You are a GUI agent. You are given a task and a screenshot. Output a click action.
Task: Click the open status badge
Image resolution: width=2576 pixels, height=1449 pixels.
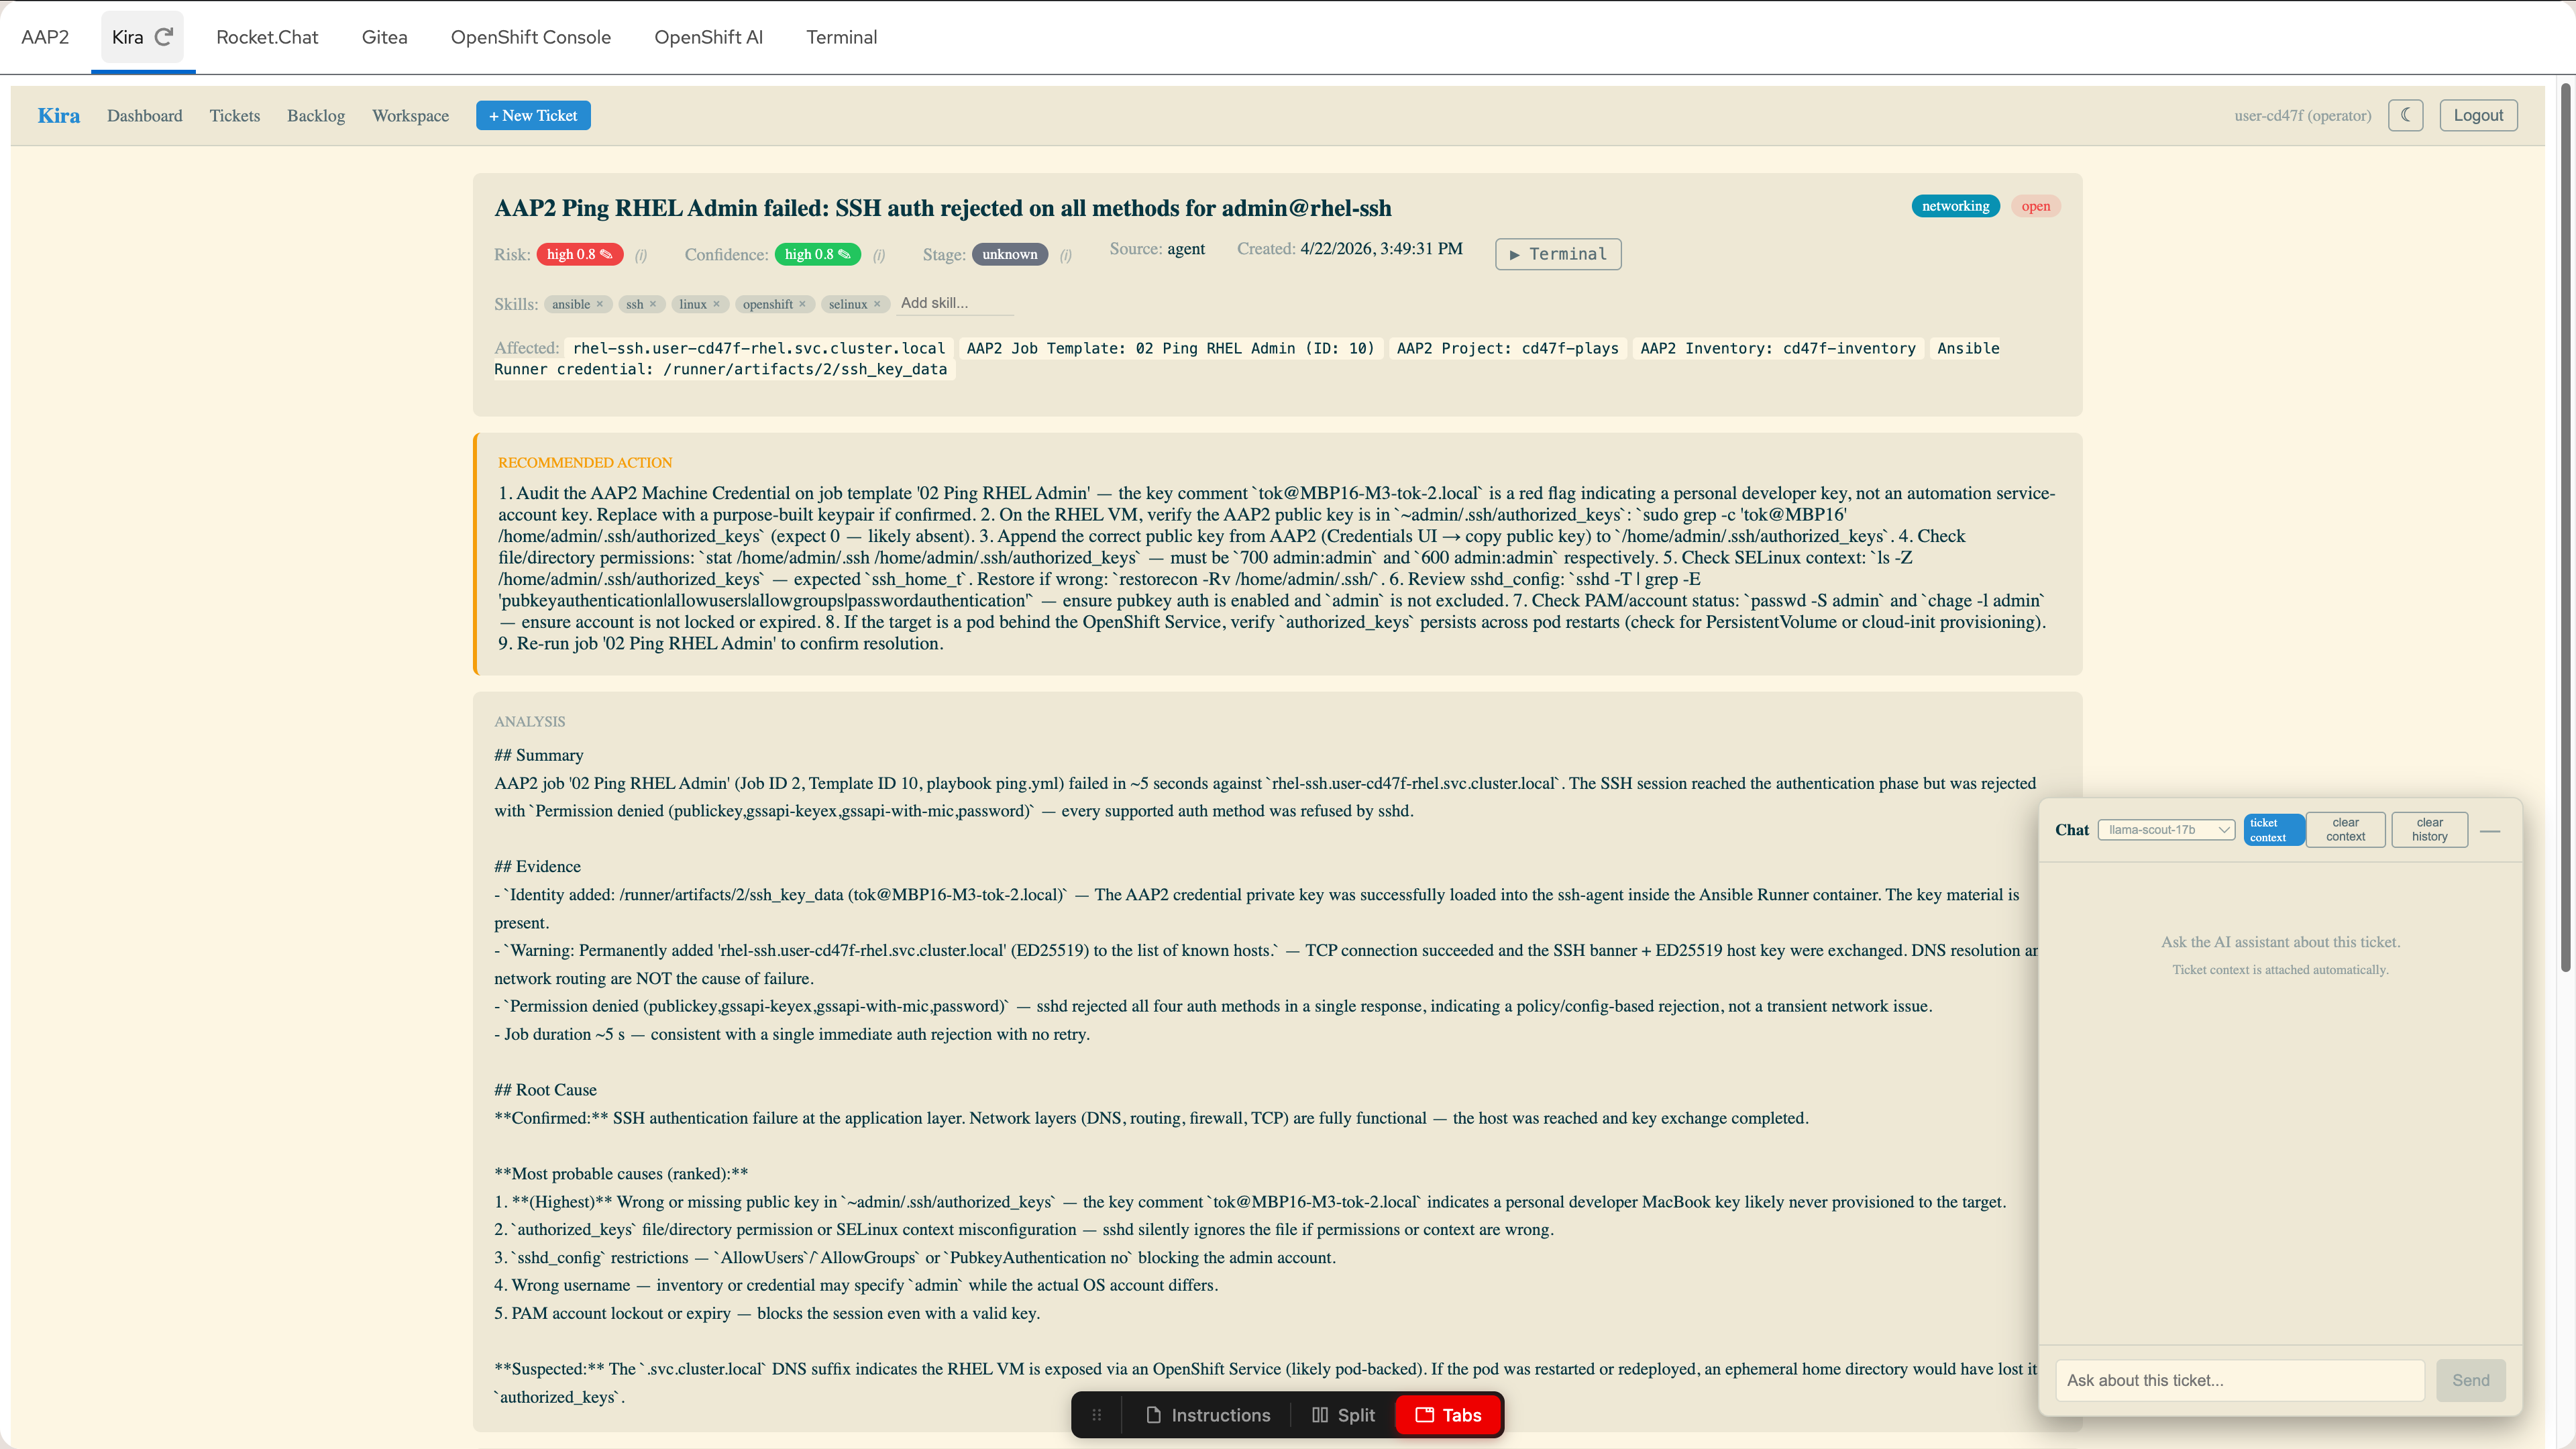2035,206
